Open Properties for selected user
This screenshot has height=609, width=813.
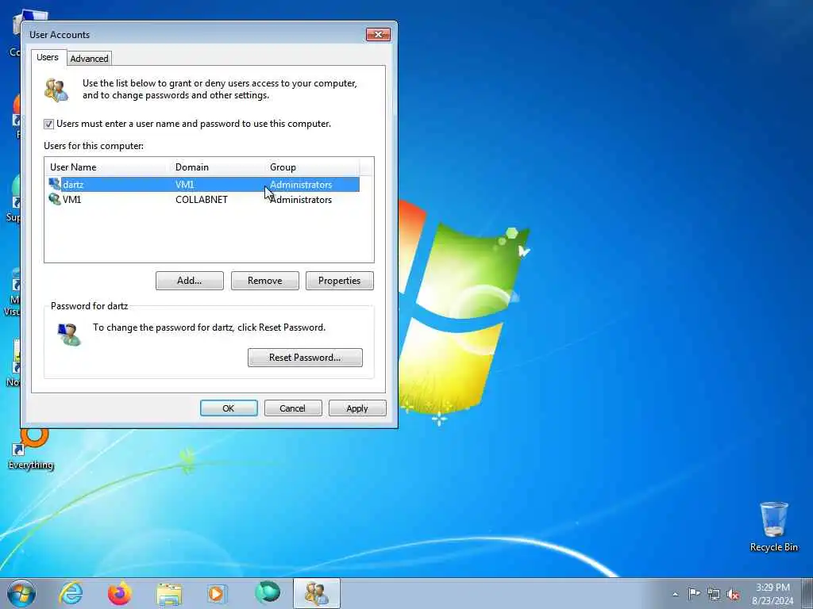[340, 281]
